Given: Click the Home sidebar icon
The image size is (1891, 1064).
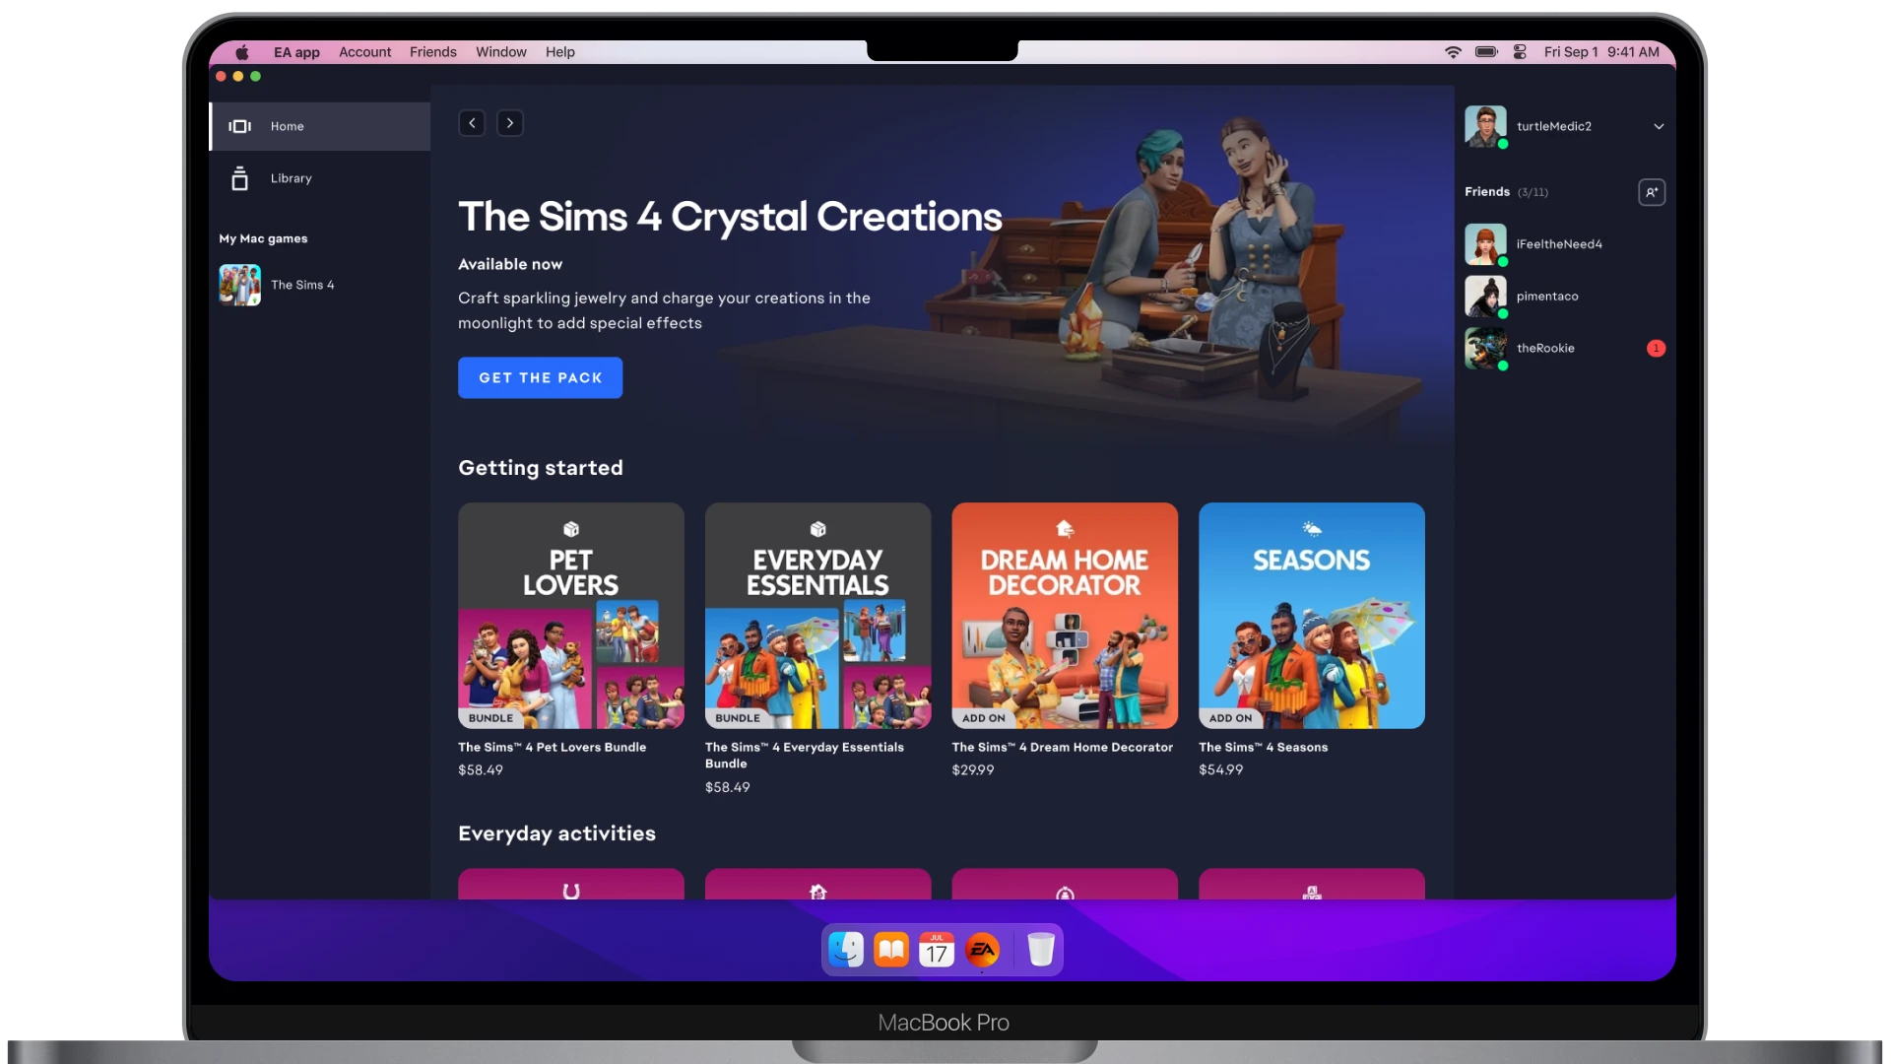Looking at the screenshot, I should click(x=239, y=126).
